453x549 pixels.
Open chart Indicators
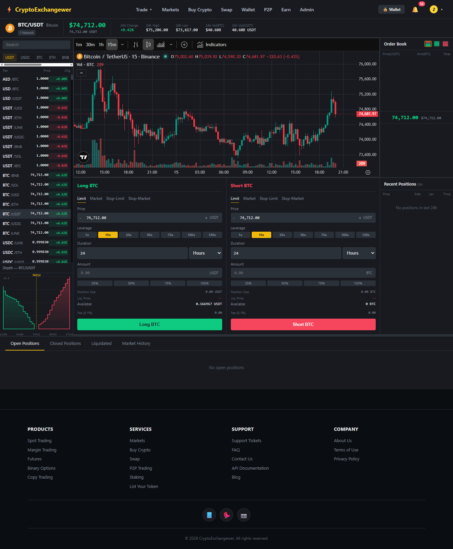[x=212, y=44]
